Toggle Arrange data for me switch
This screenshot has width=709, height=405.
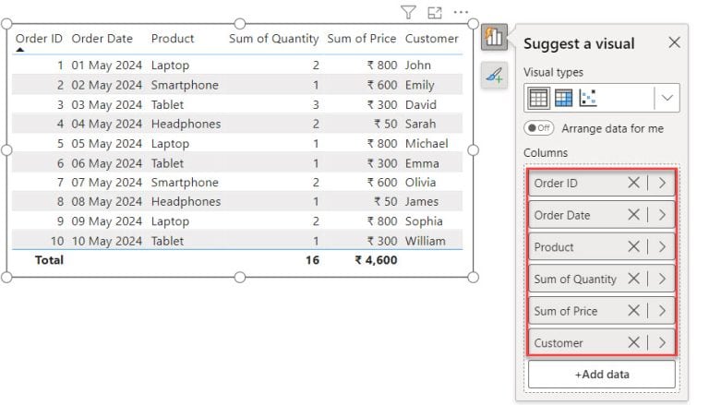pyautogui.click(x=538, y=128)
